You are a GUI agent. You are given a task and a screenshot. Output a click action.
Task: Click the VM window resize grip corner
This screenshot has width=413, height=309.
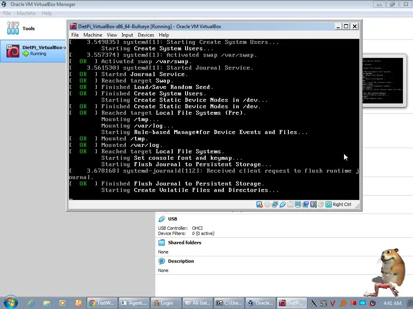357,206
